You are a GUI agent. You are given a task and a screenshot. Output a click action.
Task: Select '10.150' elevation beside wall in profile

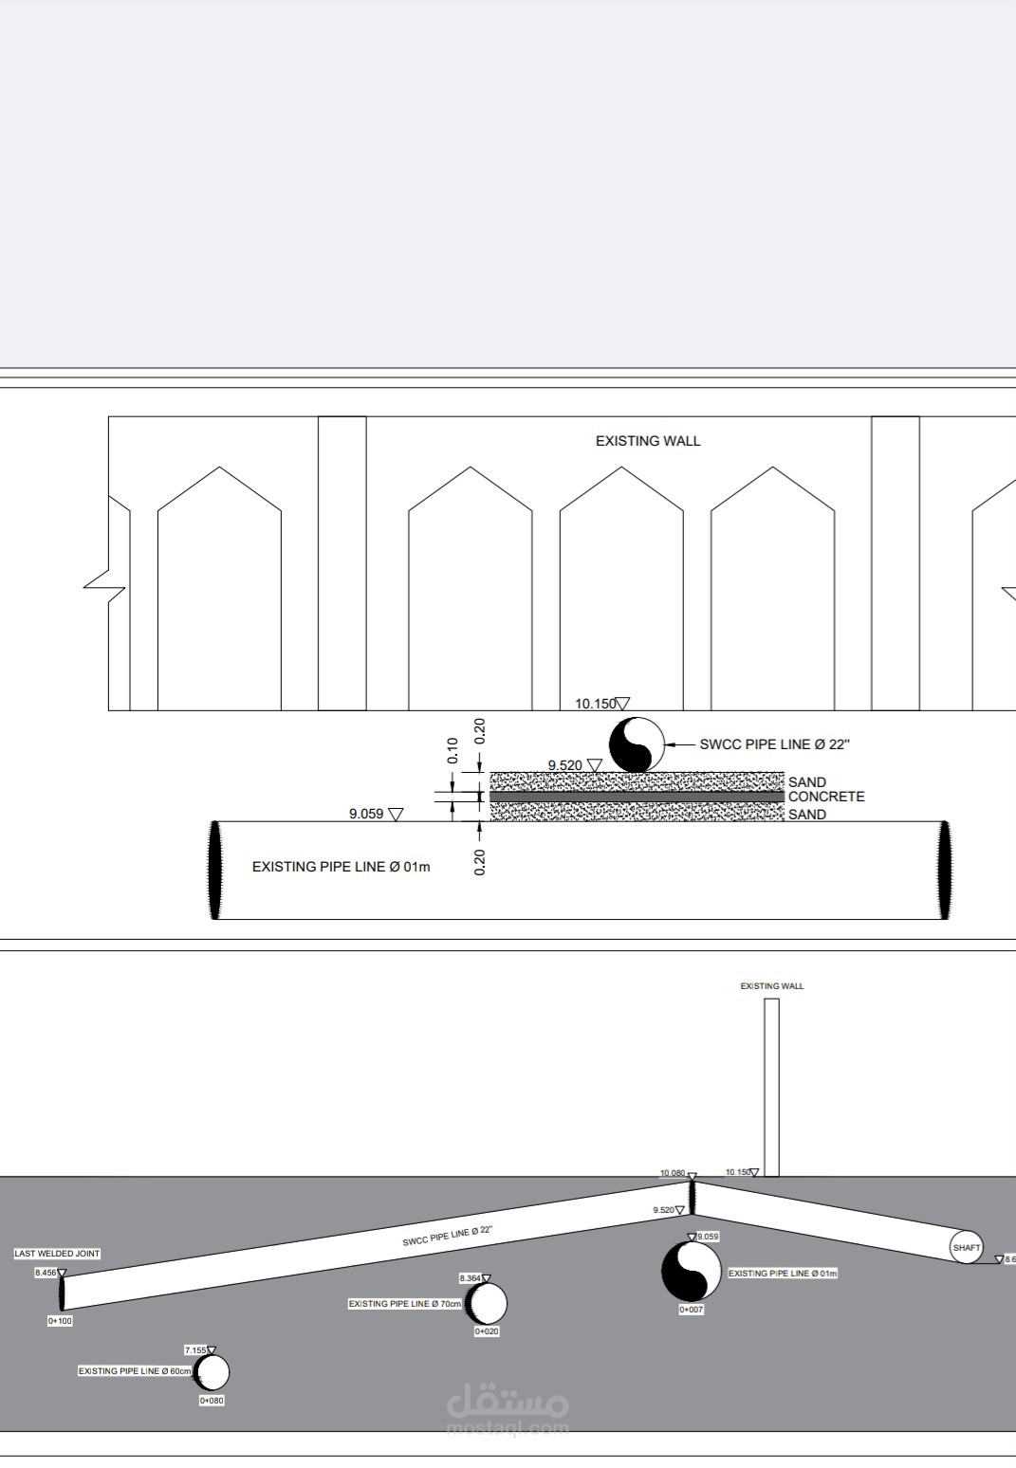tap(737, 1173)
